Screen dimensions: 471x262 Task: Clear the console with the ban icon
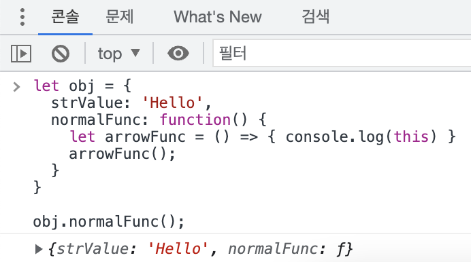coord(61,54)
